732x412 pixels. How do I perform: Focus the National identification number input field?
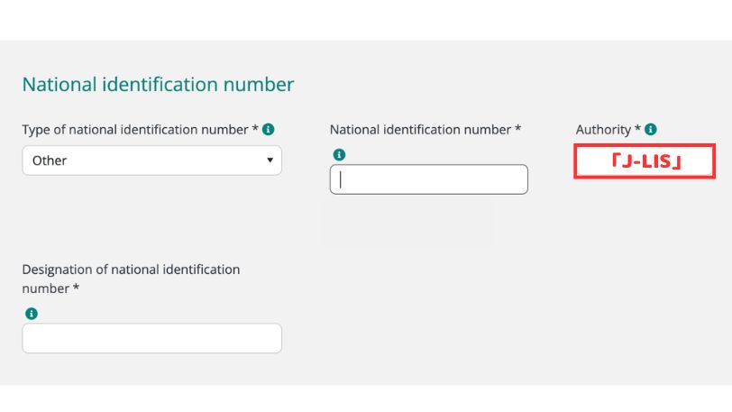(429, 179)
